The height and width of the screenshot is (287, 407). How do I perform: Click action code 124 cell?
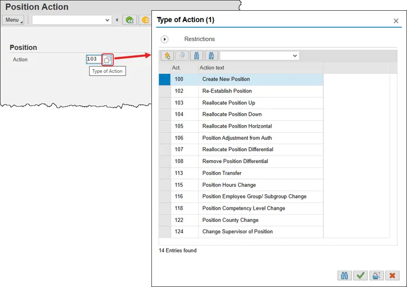click(x=185, y=232)
